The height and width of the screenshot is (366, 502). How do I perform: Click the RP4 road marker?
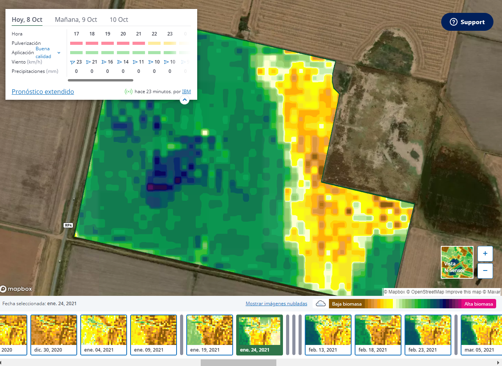68,225
